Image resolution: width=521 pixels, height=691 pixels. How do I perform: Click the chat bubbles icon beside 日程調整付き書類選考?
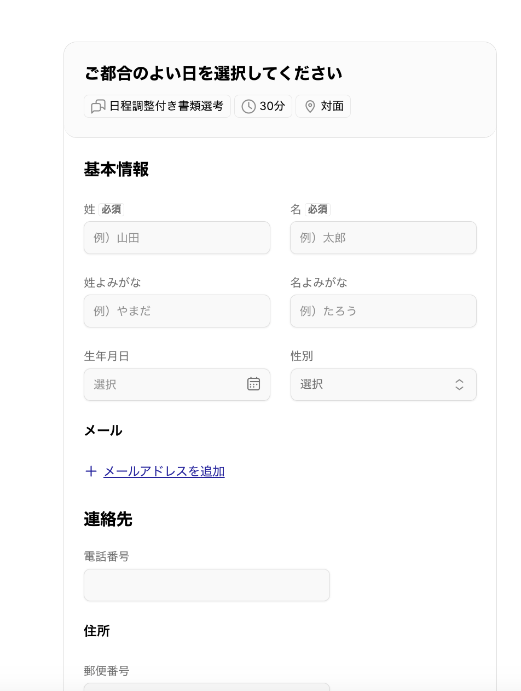98,106
